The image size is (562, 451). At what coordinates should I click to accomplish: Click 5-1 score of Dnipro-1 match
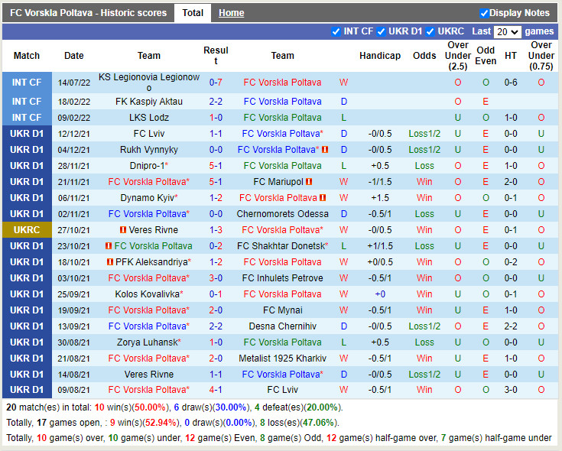click(216, 166)
